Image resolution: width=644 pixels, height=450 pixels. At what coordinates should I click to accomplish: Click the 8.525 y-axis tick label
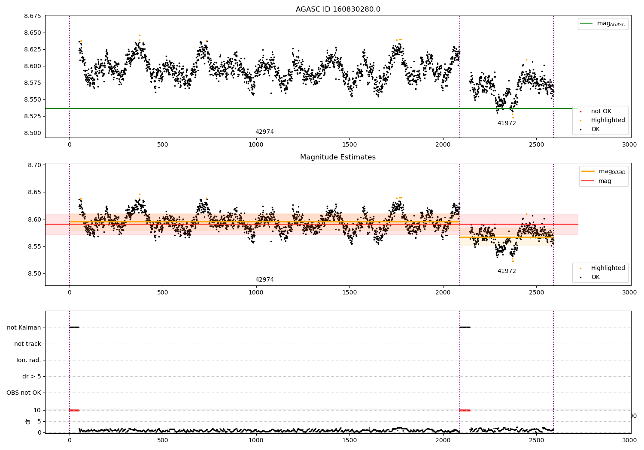coord(33,117)
